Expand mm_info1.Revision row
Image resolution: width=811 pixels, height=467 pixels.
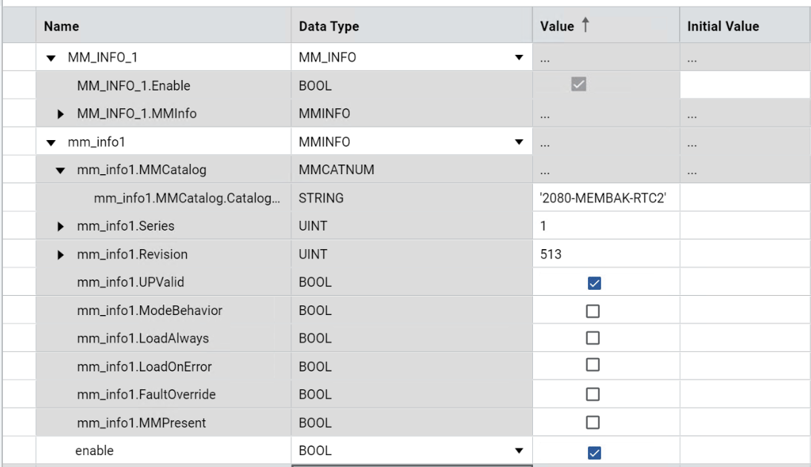pyautogui.click(x=62, y=254)
